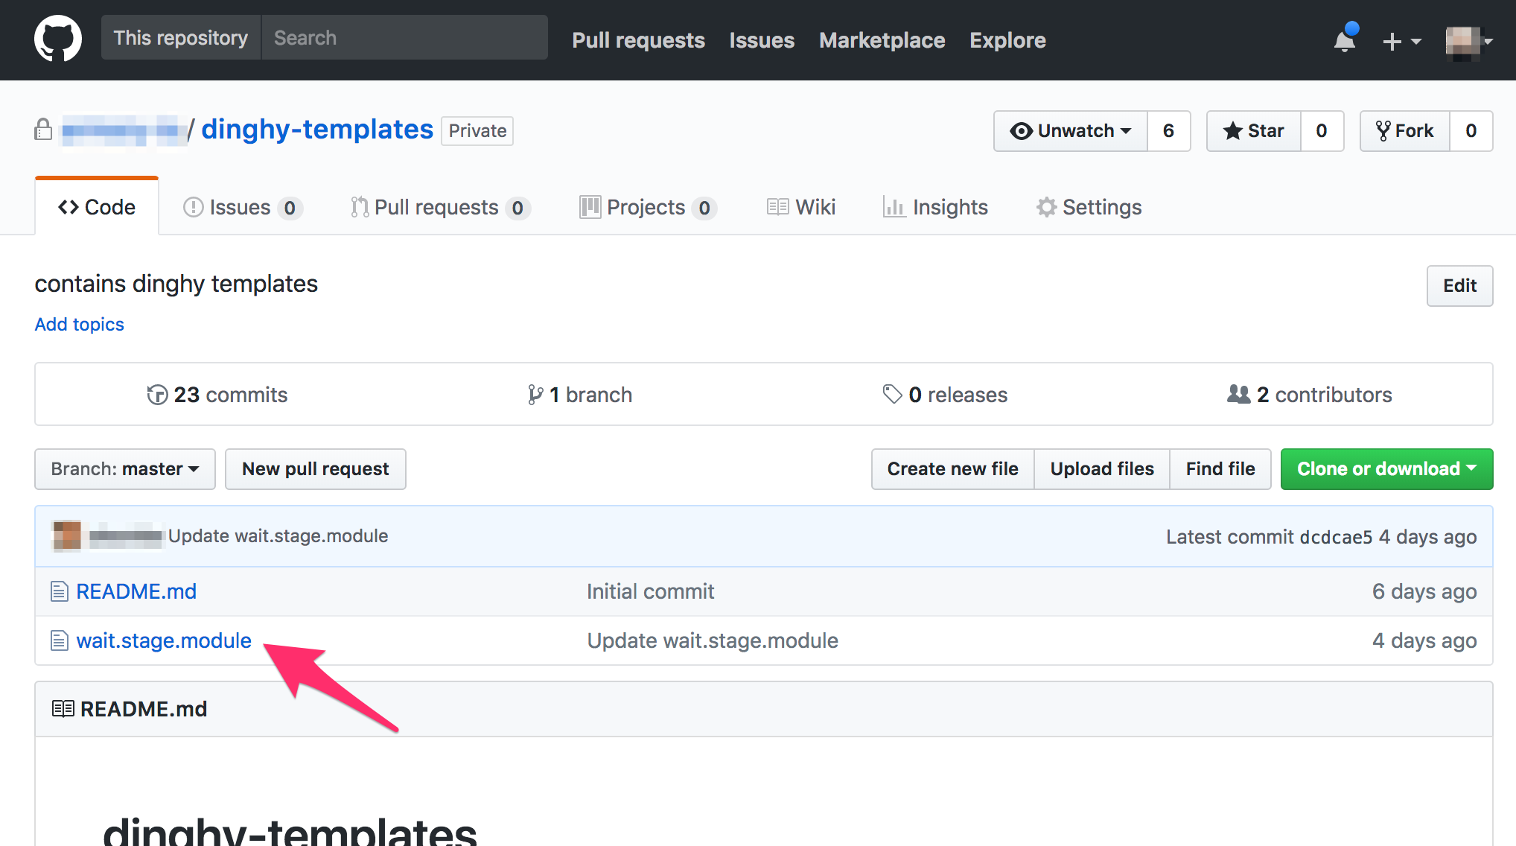The image size is (1516, 846).
Task: Click the wait.stage.module file icon
Action: (60, 641)
